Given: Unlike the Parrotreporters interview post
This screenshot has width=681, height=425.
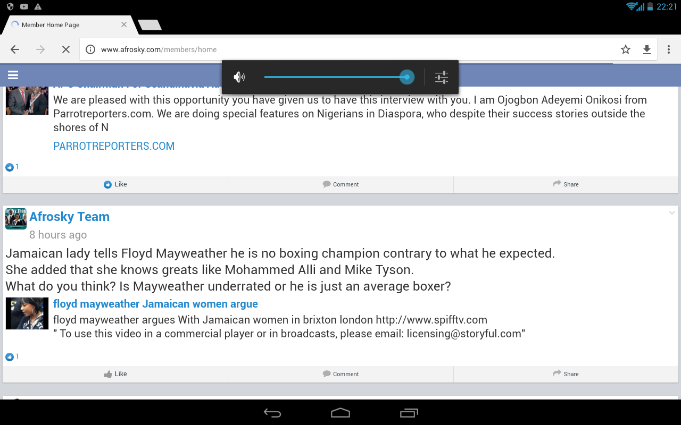Looking at the screenshot, I should tap(115, 184).
